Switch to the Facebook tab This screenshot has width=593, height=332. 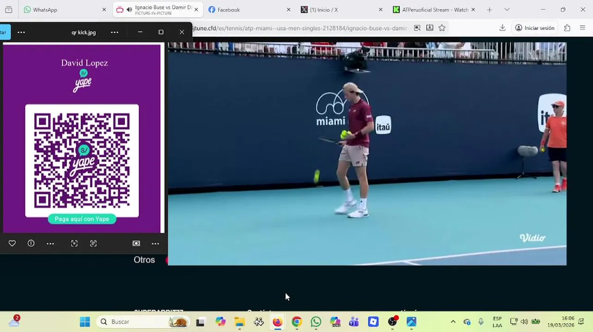[249, 10]
